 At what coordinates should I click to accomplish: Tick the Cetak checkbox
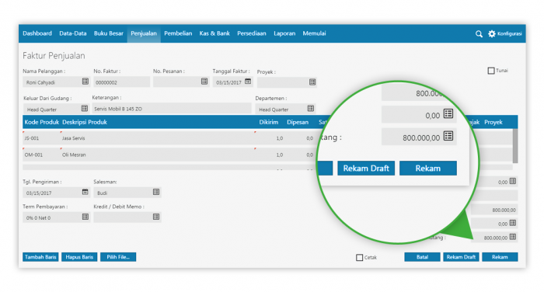[359, 257]
